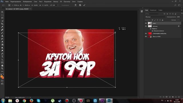
Task: Hide the second layer with fx effects
Action: [146, 26]
